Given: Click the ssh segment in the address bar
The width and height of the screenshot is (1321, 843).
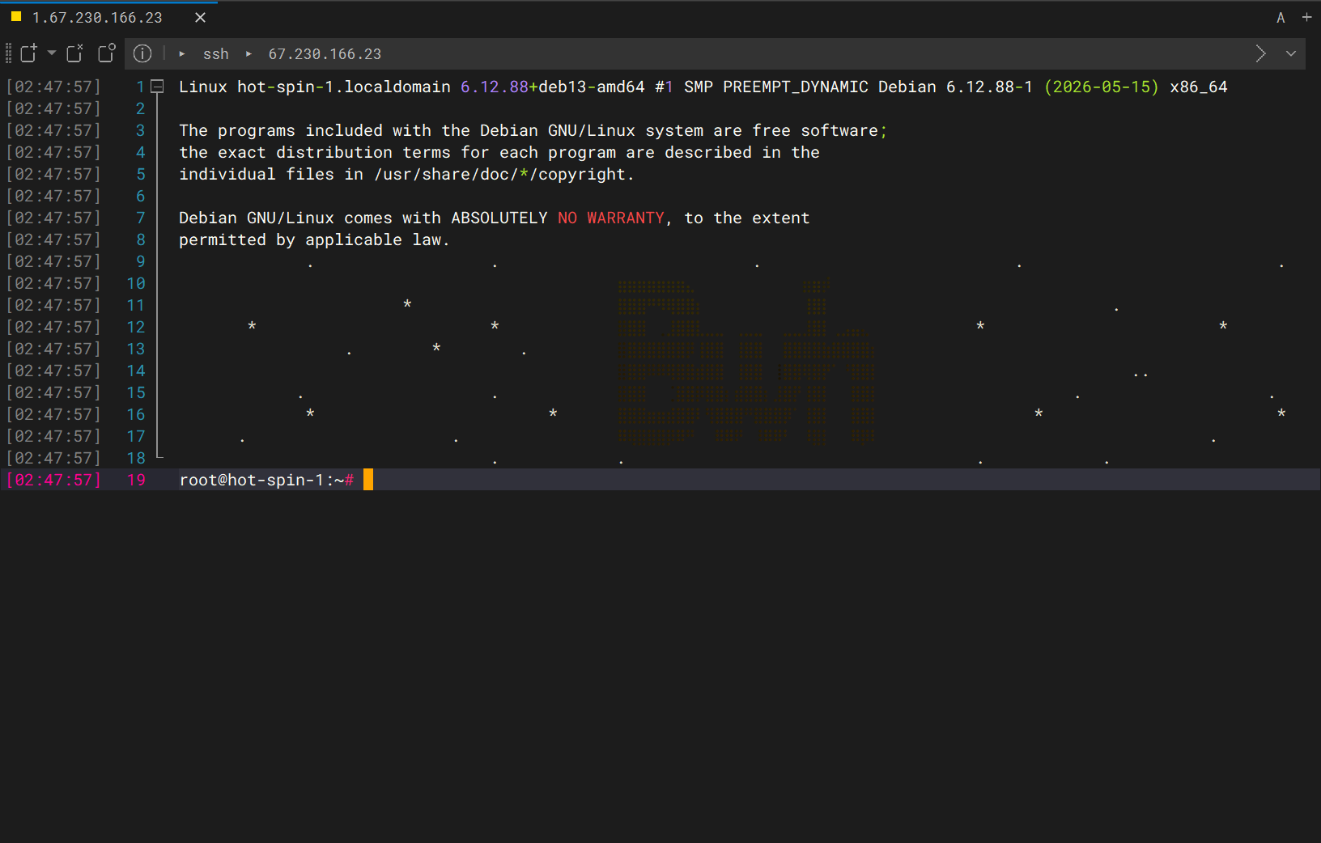Looking at the screenshot, I should [216, 54].
